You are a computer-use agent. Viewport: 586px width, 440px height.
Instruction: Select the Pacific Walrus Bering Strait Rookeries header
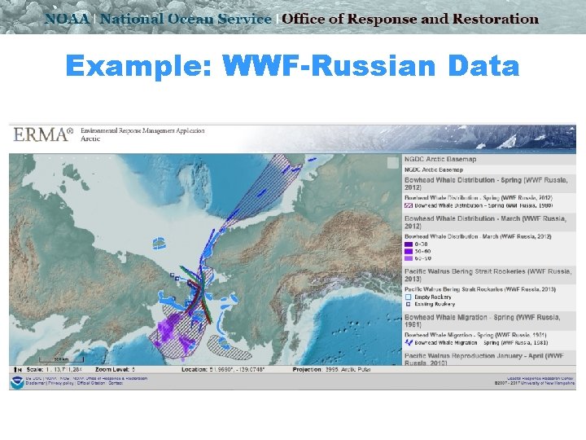[488, 275]
